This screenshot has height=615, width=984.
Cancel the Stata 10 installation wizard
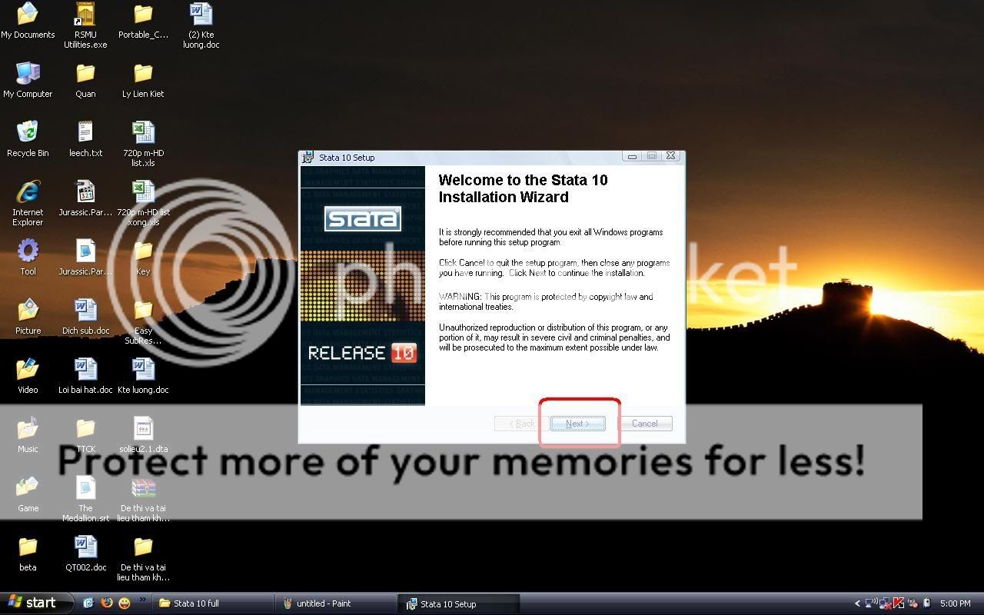tap(644, 424)
